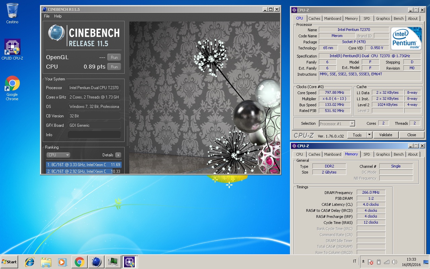Click the processor Name field Intel Pentium T2370
The width and height of the screenshot is (430, 269).
(x=354, y=30)
